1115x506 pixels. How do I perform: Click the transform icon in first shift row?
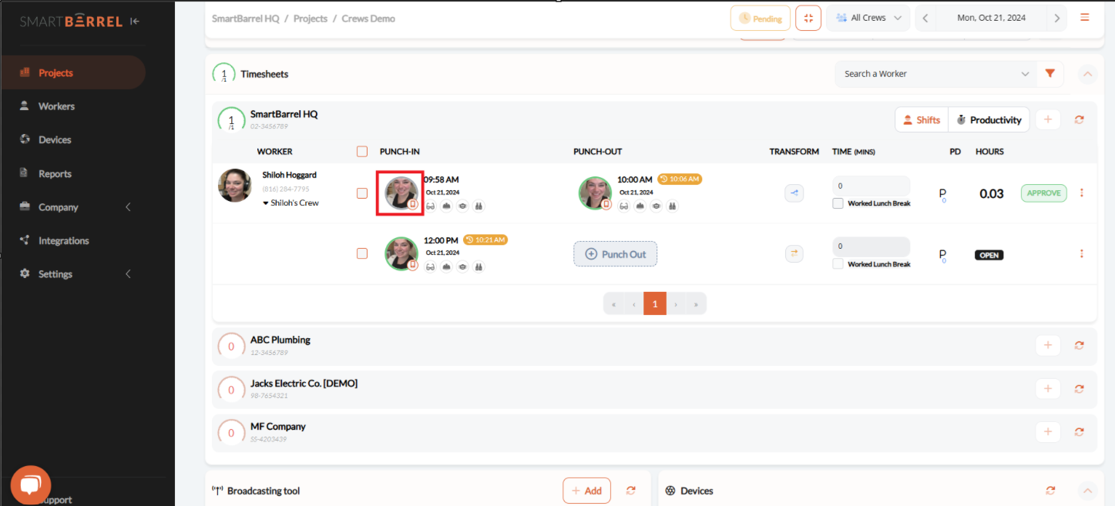[794, 193]
